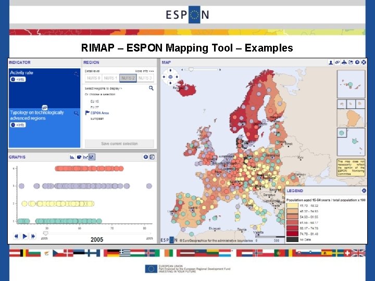Click +Info button under Typology indicator

coord(18,125)
